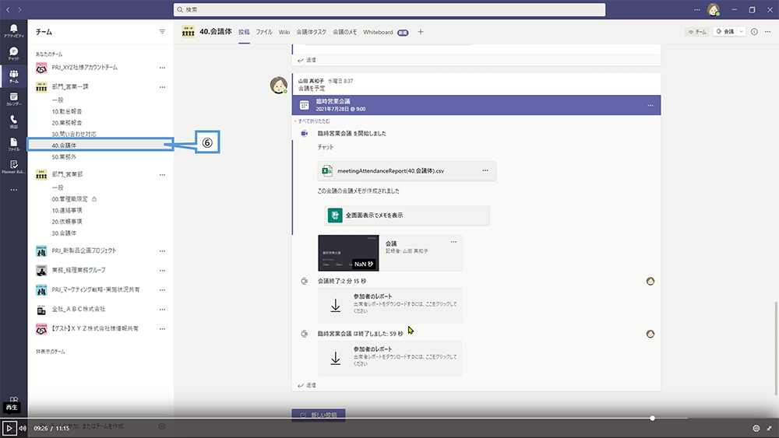Open options for 全社_ABC株式会社 team
This screenshot has width=779, height=438.
pos(162,309)
